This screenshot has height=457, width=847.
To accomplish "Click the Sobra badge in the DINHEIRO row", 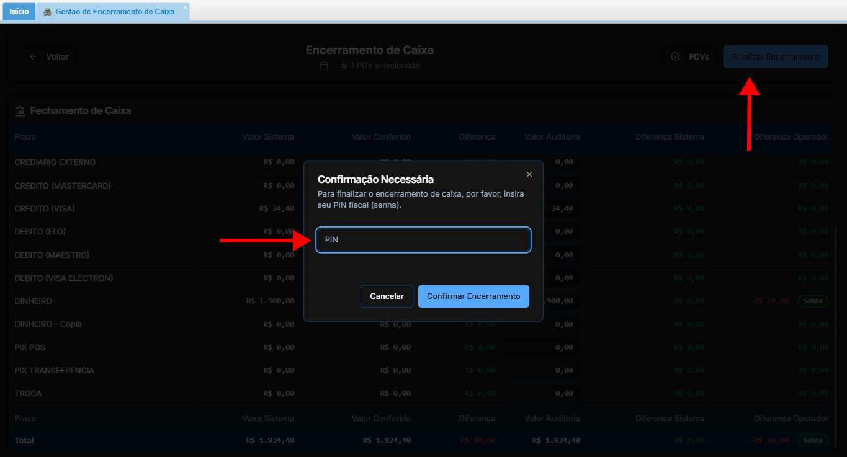I will pos(813,301).
